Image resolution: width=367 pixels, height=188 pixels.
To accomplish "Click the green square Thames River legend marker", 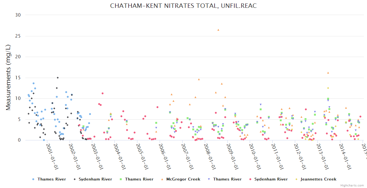I will 121,179.
